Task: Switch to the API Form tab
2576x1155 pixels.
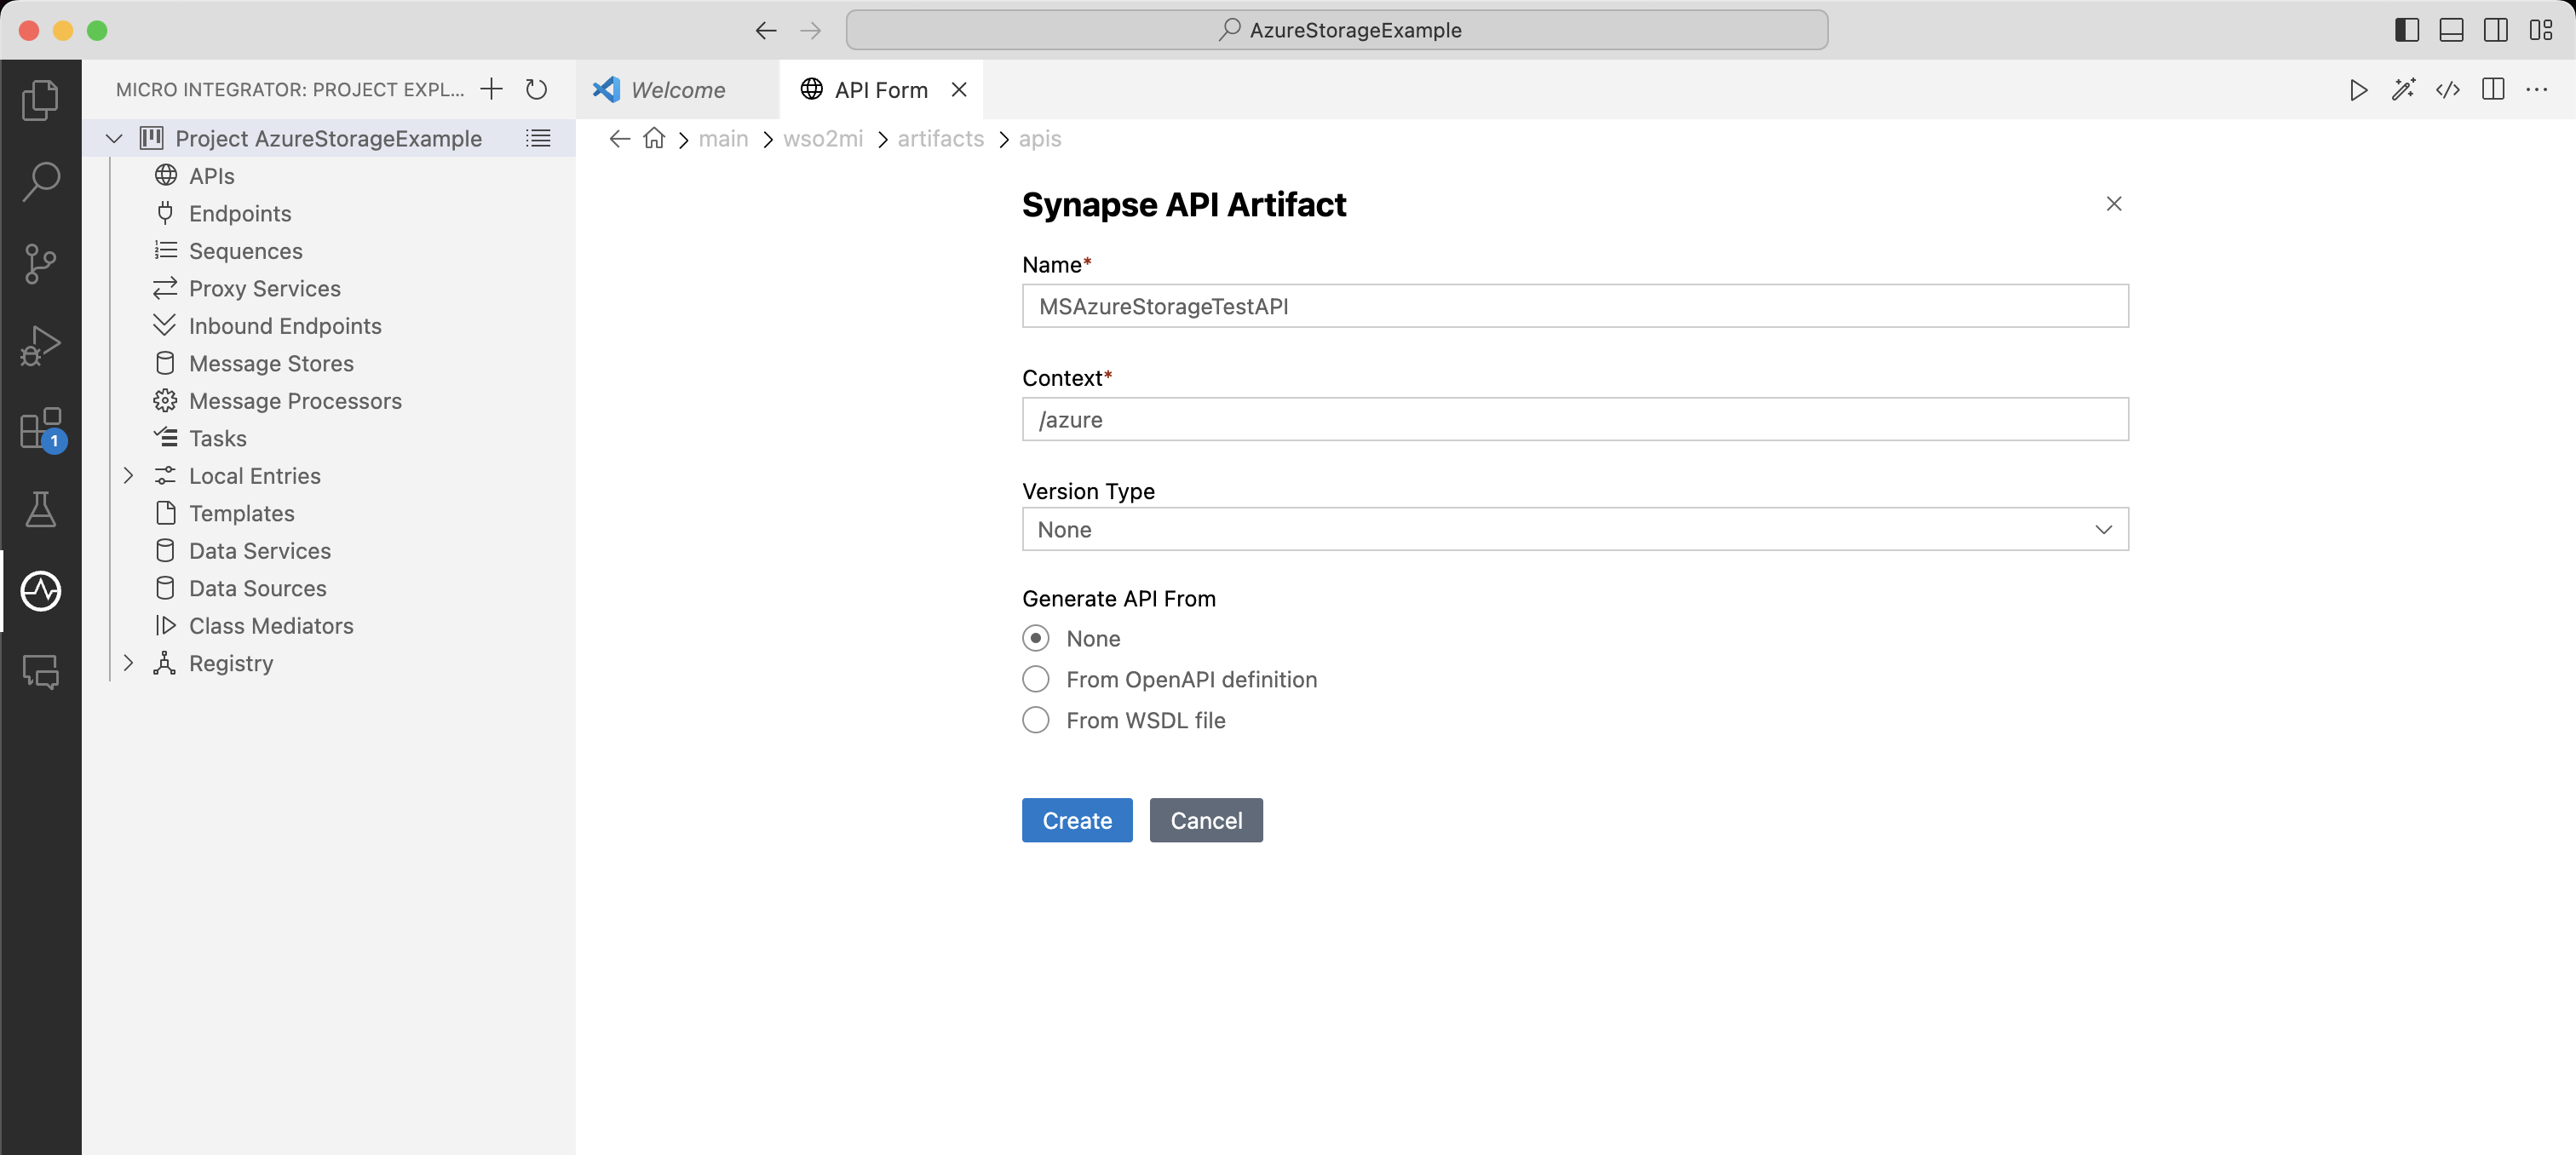Action: [880, 90]
